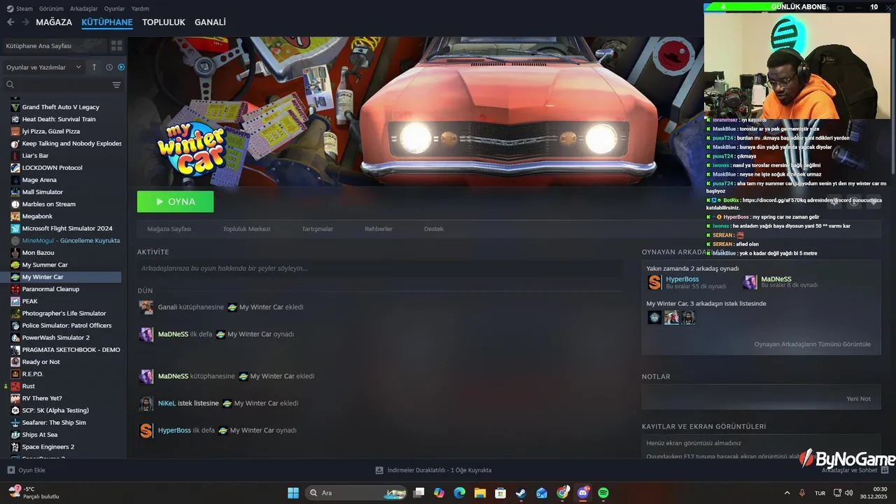This screenshot has width=896, height=504.
Task: Launch Microsoft Edge from taskbar
Action: (x=459, y=493)
